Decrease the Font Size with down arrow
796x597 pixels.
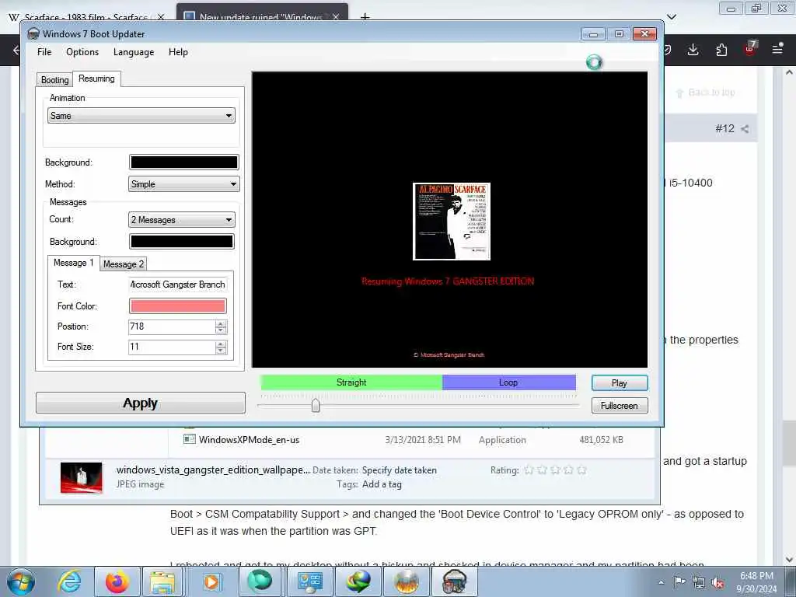(220, 351)
